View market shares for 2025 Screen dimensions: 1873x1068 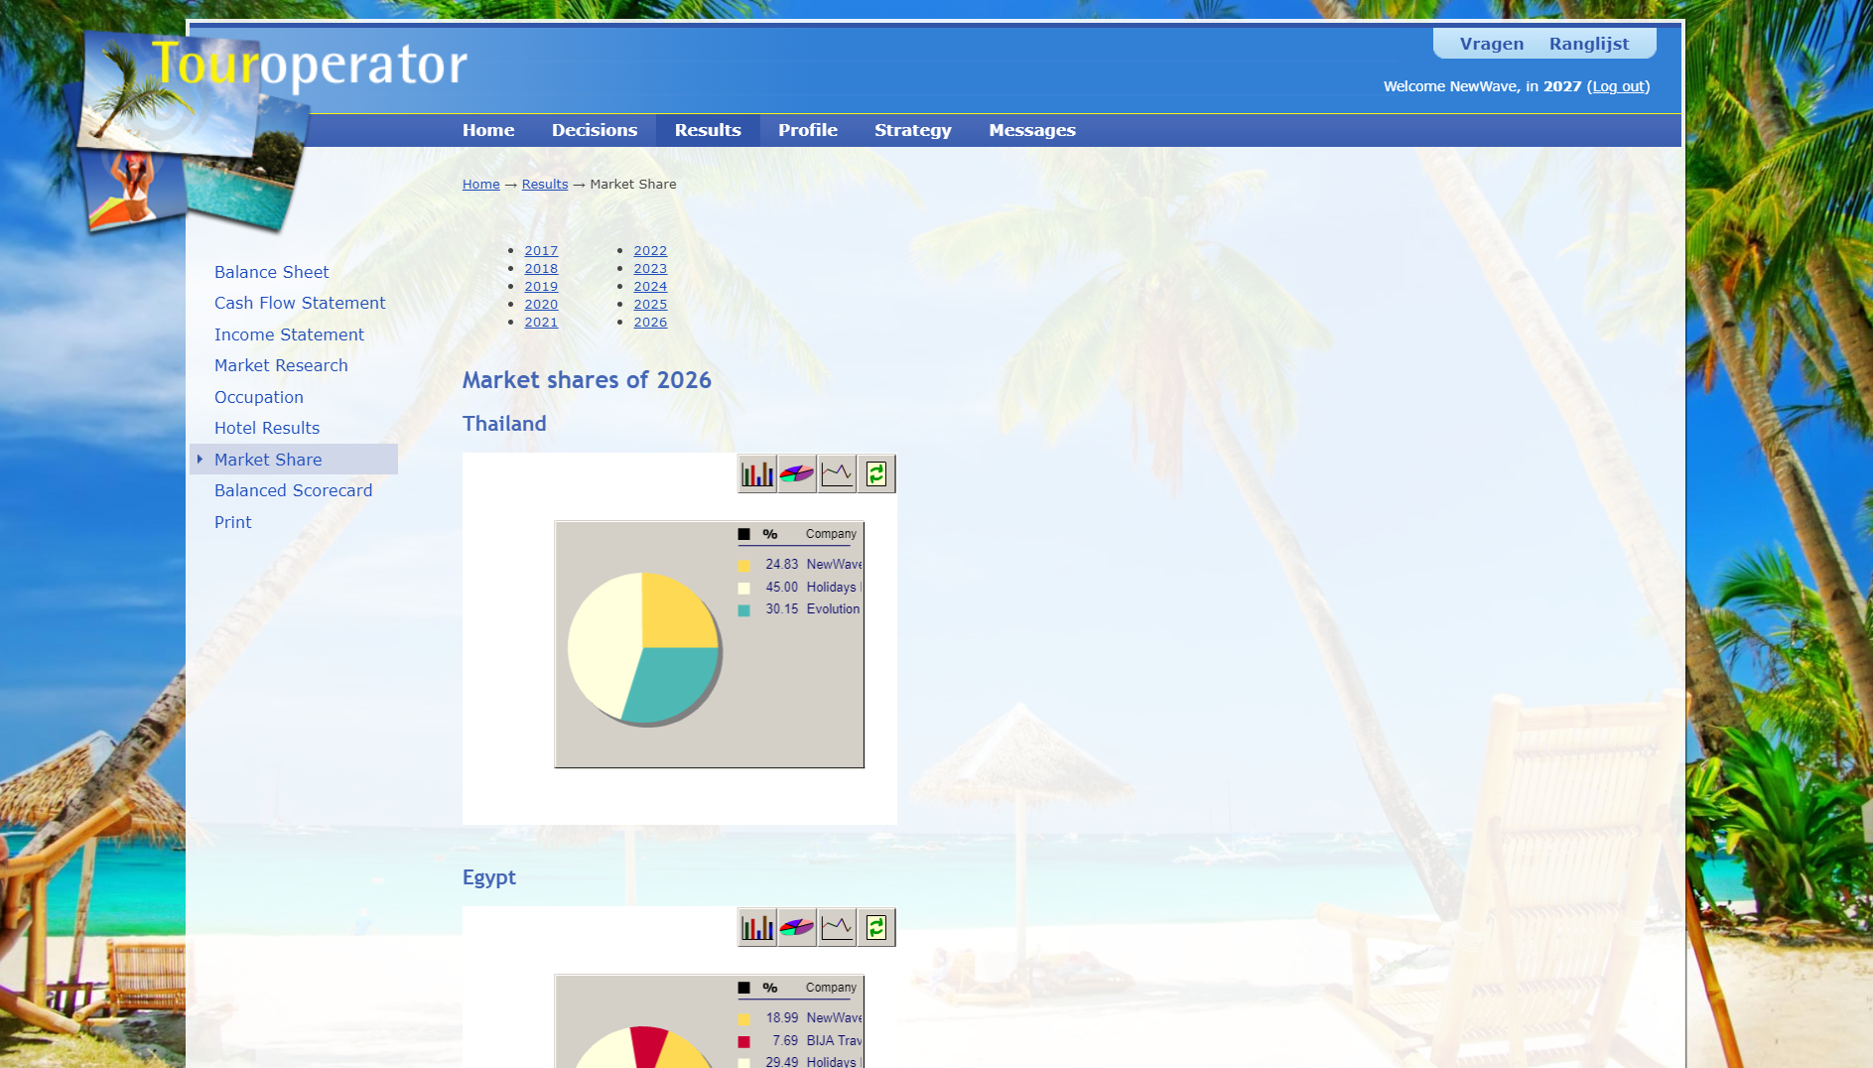click(650, 305)
